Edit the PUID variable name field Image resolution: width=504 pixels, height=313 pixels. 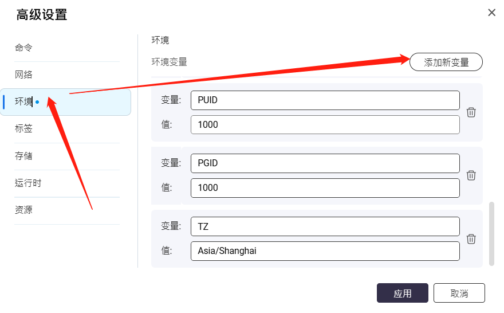coord(325,100)
